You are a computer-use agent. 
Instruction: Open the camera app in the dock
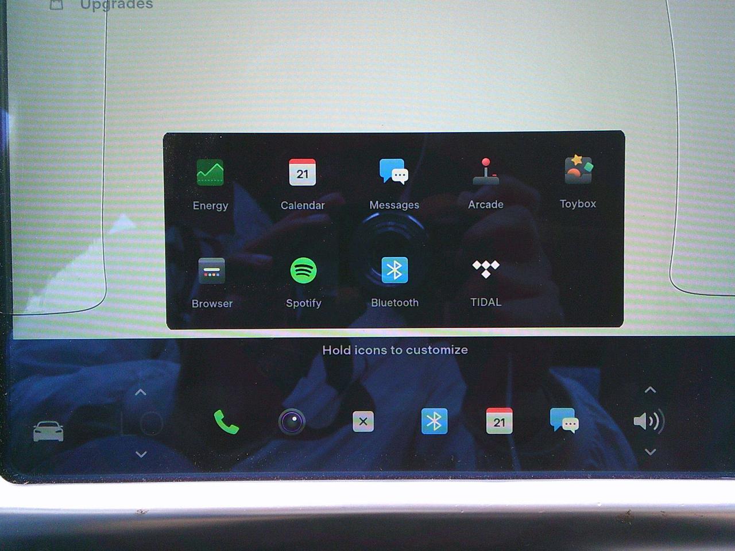292,422
